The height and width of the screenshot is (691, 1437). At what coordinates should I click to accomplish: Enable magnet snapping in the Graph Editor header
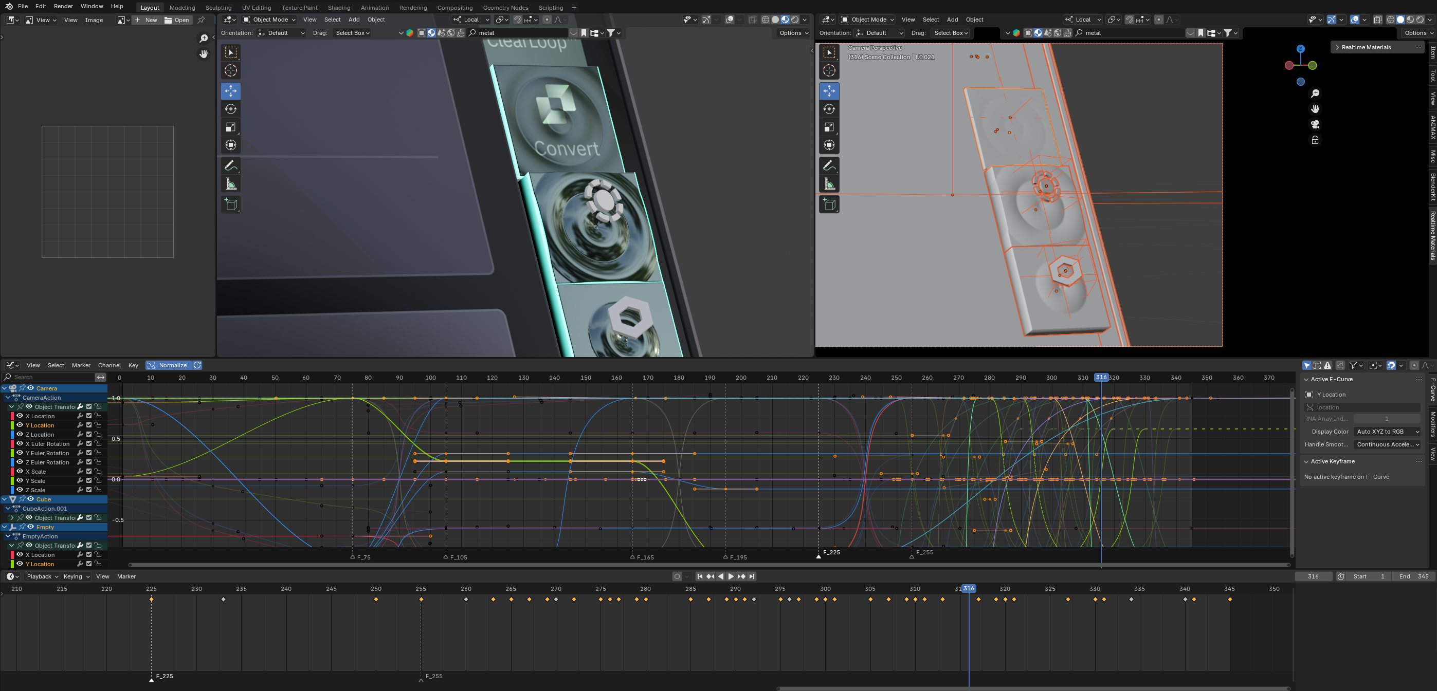click(x=1391, y=365)
